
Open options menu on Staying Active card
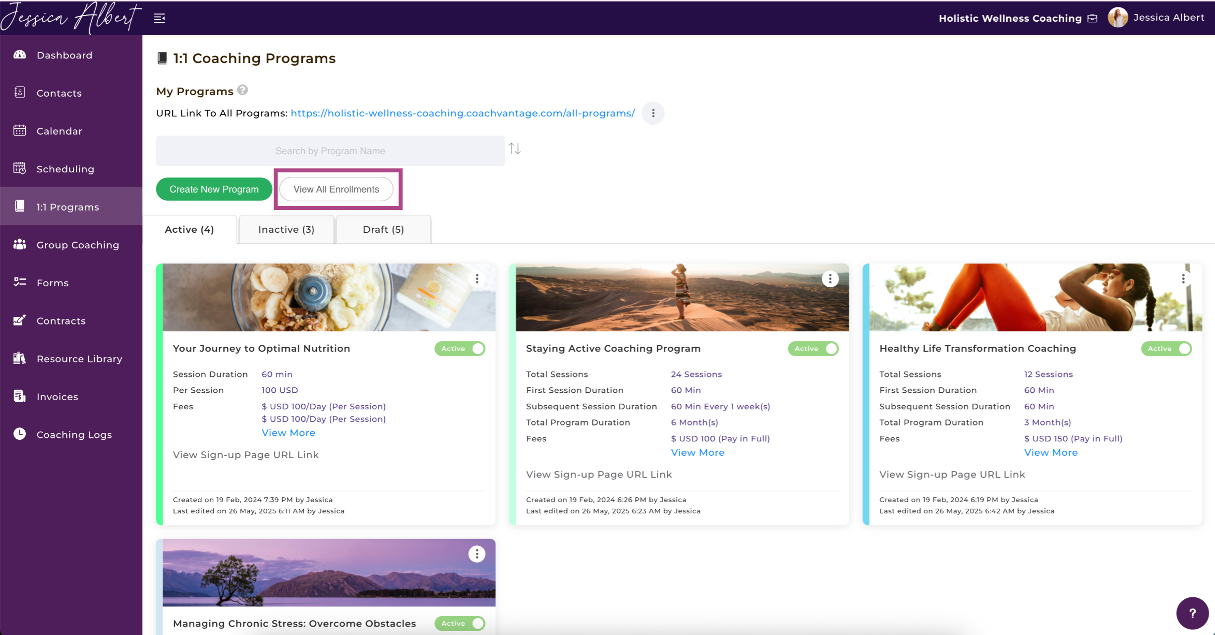830,279
